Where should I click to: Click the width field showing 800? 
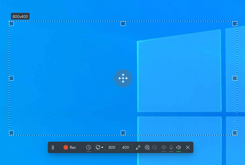[x=112, y=147]
